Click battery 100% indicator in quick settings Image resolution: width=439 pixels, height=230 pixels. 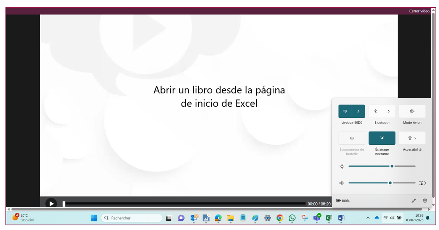click(x=343, y=201)
